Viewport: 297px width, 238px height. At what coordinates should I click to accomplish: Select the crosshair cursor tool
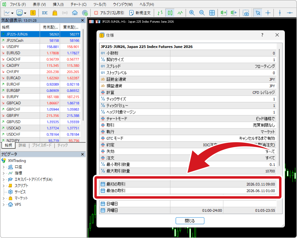click(268, 13)
